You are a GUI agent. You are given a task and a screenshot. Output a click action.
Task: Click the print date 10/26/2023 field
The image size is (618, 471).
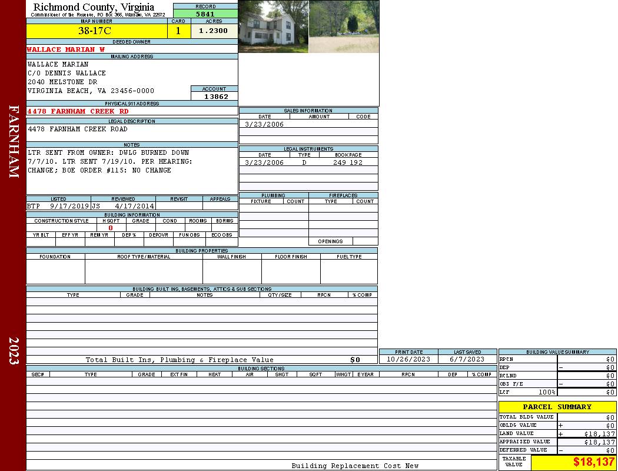(x=408, y=359)
